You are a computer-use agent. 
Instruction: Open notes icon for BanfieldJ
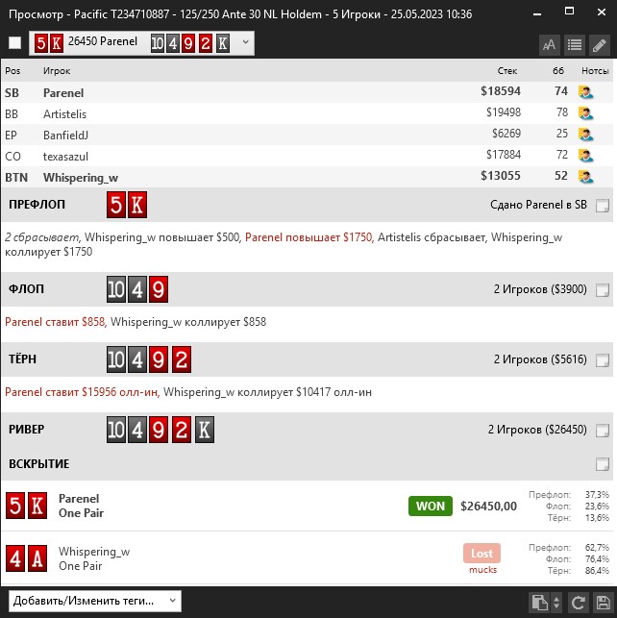click(x=586, y=135)
